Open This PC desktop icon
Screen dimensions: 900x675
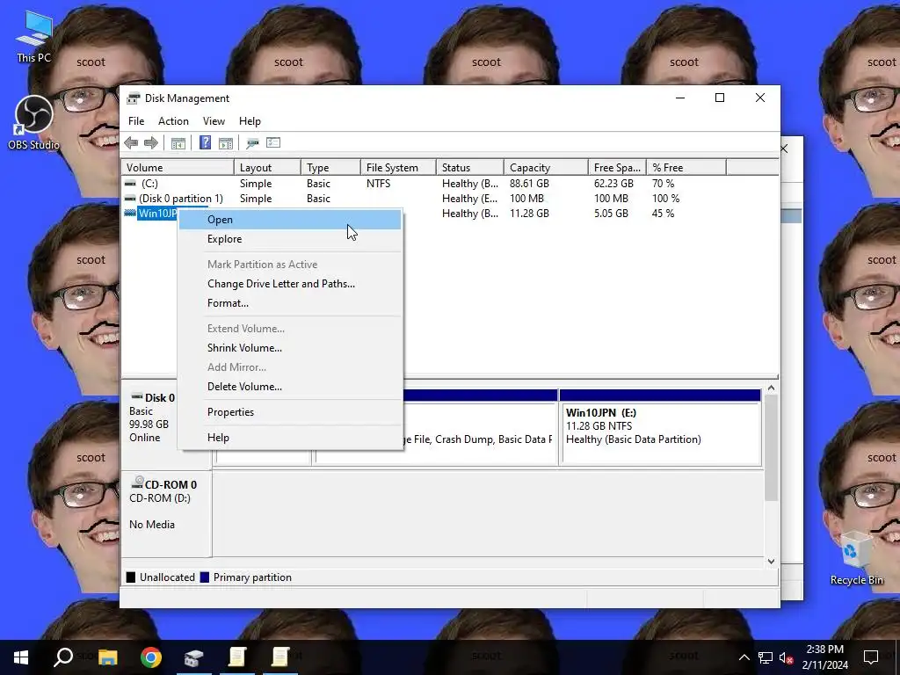pyautogui.click(x=34, y=37)
